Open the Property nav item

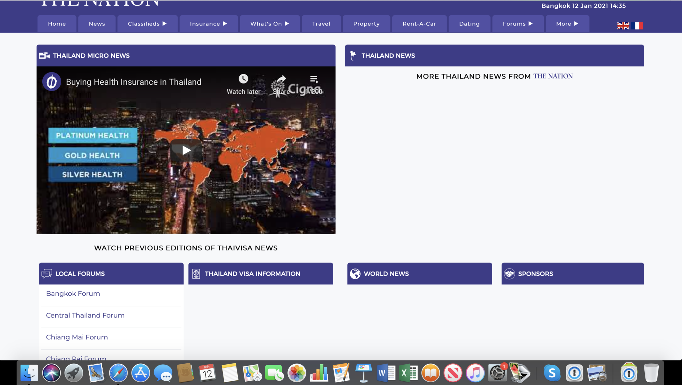[366, 24]
